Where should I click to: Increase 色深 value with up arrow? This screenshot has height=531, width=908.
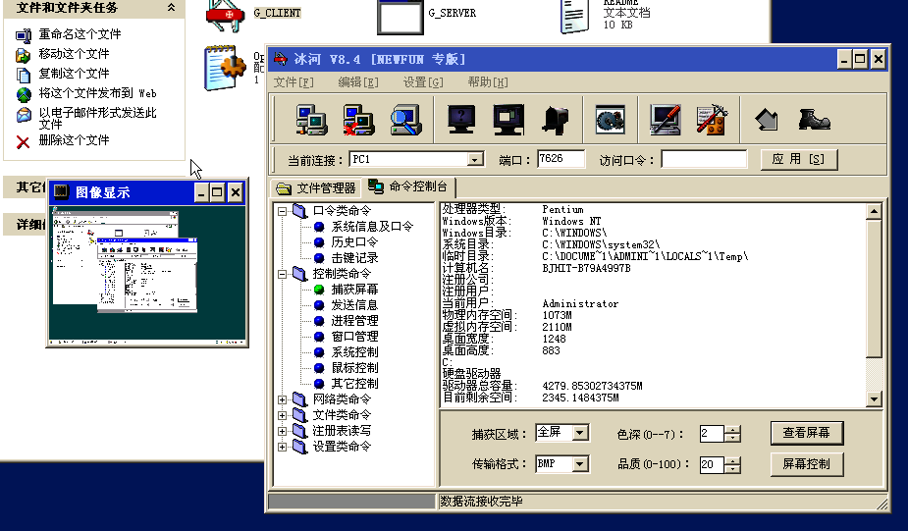tap(732, 430)
